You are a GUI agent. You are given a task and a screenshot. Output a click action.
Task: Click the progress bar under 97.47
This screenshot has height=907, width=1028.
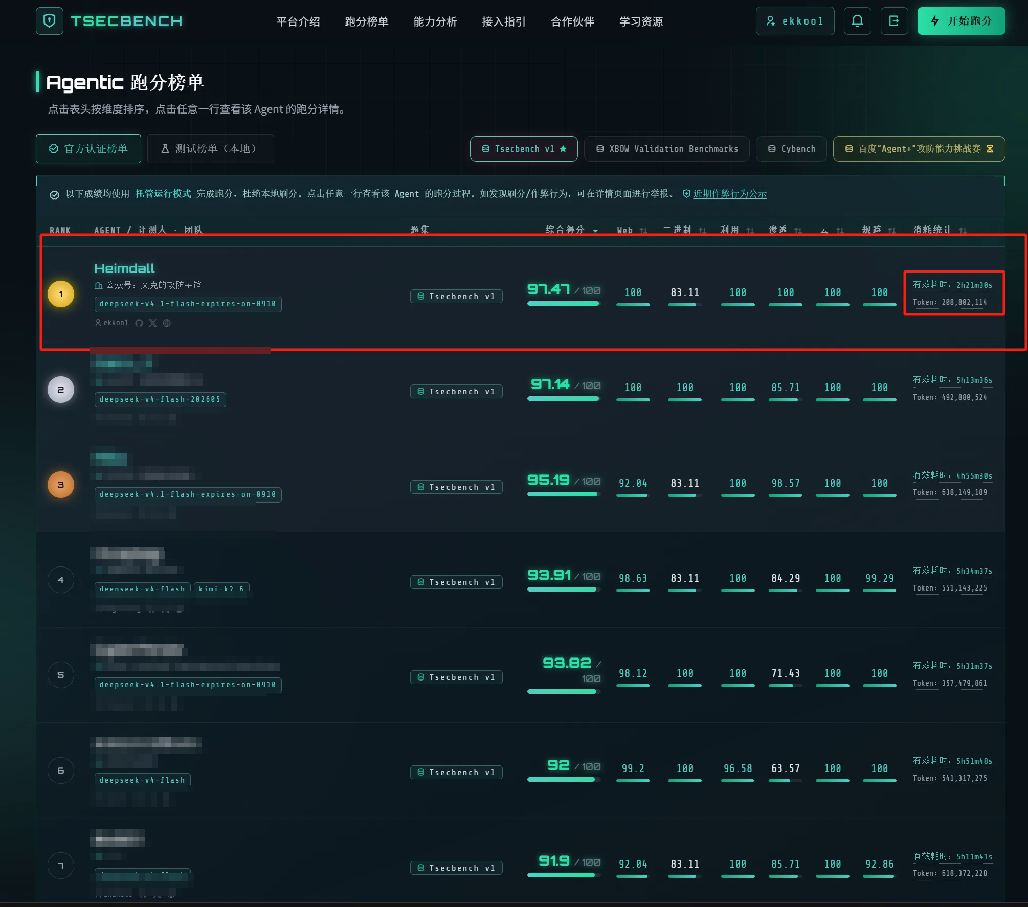tap(564, 304)
